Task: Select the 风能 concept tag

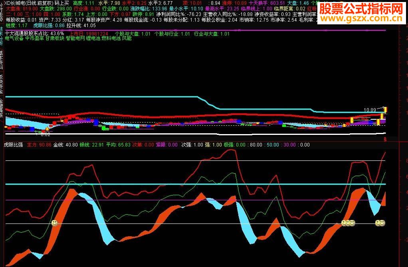Action: click(127, 38)
